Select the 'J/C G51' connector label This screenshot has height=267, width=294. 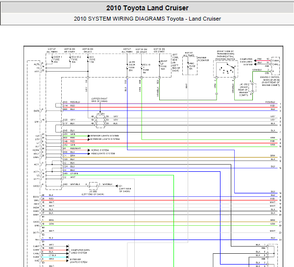point(100,114)
